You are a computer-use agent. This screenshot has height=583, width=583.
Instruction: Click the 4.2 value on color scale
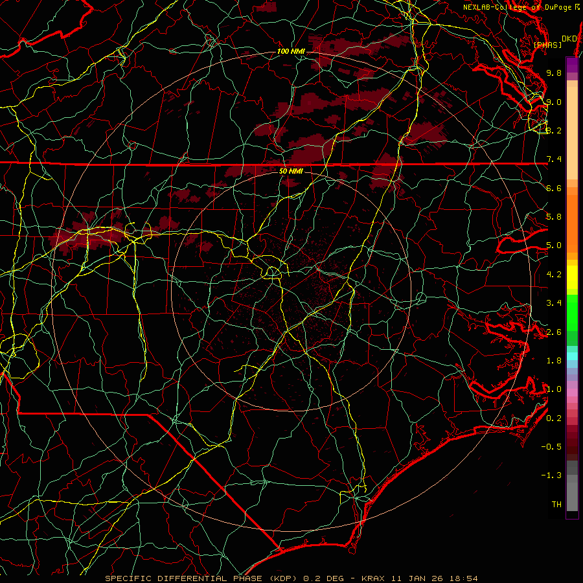[x=554, y=275]
